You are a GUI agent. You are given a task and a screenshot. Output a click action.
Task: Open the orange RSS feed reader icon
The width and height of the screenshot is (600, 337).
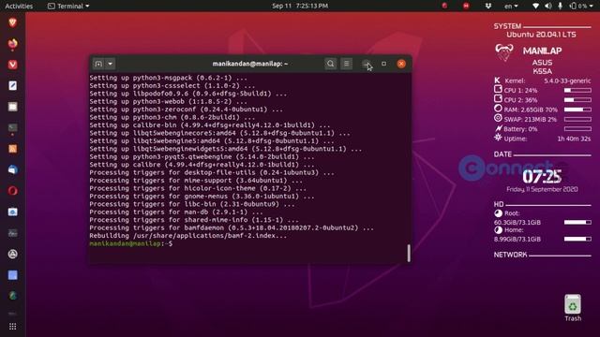click(x=12, y=149)
